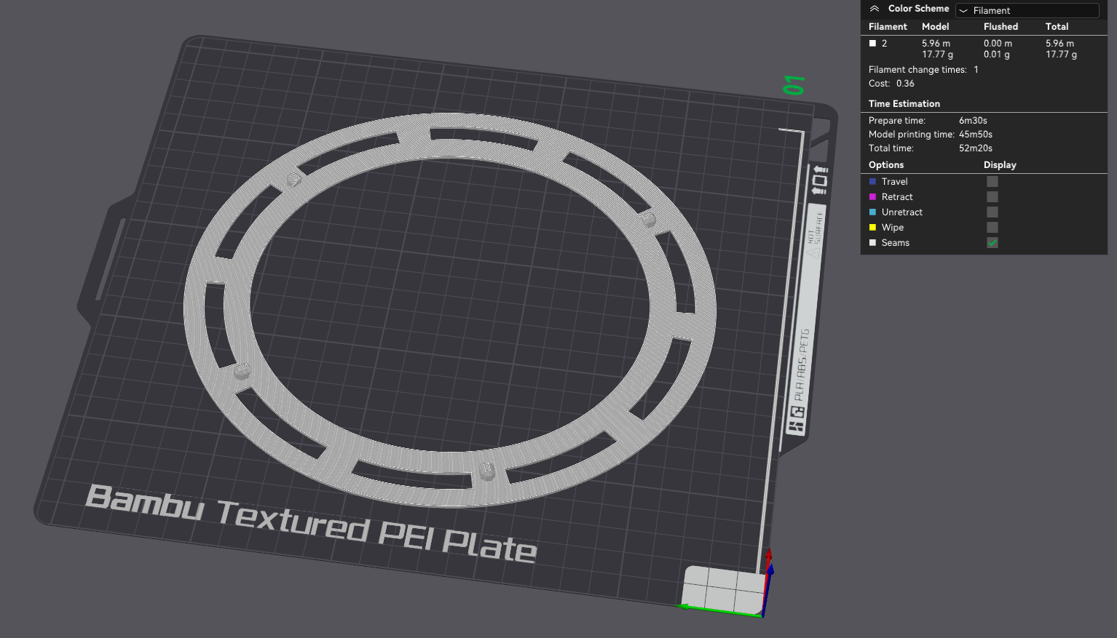Click the cyan Unretract legend icon

tap(872, 212)
